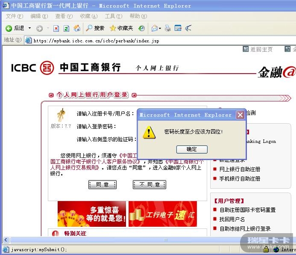This screenshot has width=296, height=255.
Task: Click the Search (搜索) toolbar button
Action: pos(95,28)
